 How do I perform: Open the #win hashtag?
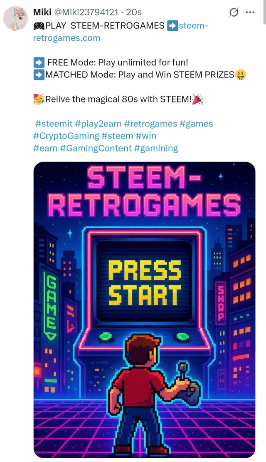[x=145, y=136]
